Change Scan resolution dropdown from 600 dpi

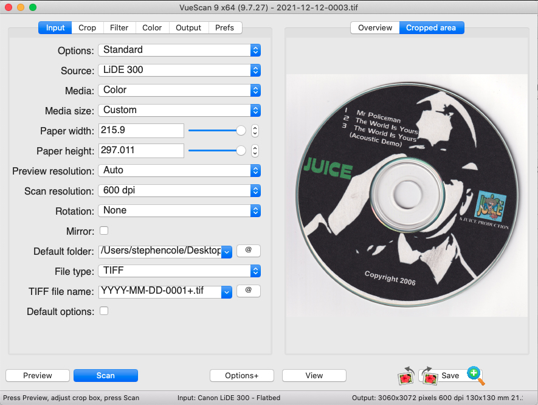pos(179,190)
